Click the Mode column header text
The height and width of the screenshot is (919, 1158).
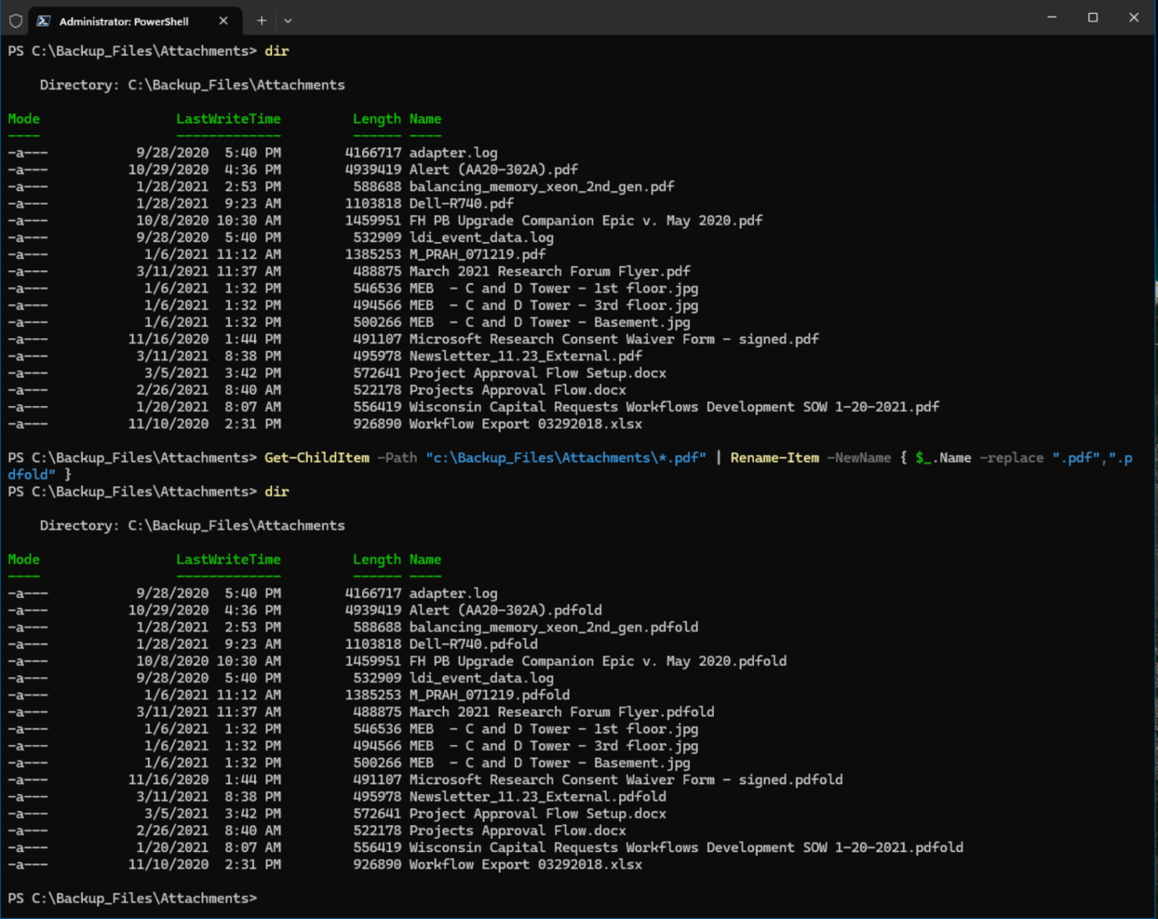pos(23,118)
